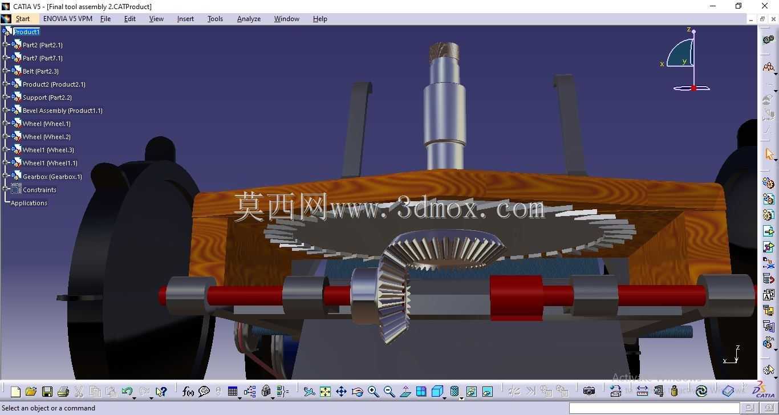Expand the Gearbox (Gearbox.1) node

6,176
